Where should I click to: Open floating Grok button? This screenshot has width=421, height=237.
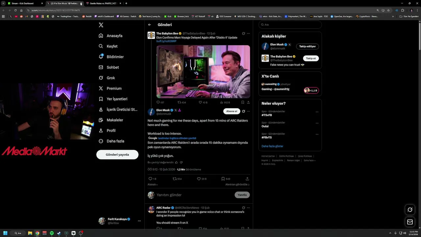click(x=410, y=210)
